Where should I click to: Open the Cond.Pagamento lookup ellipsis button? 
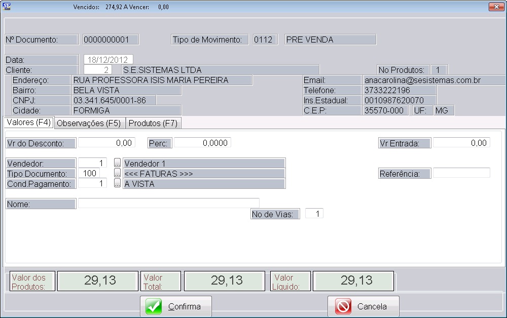coord(117,184)
